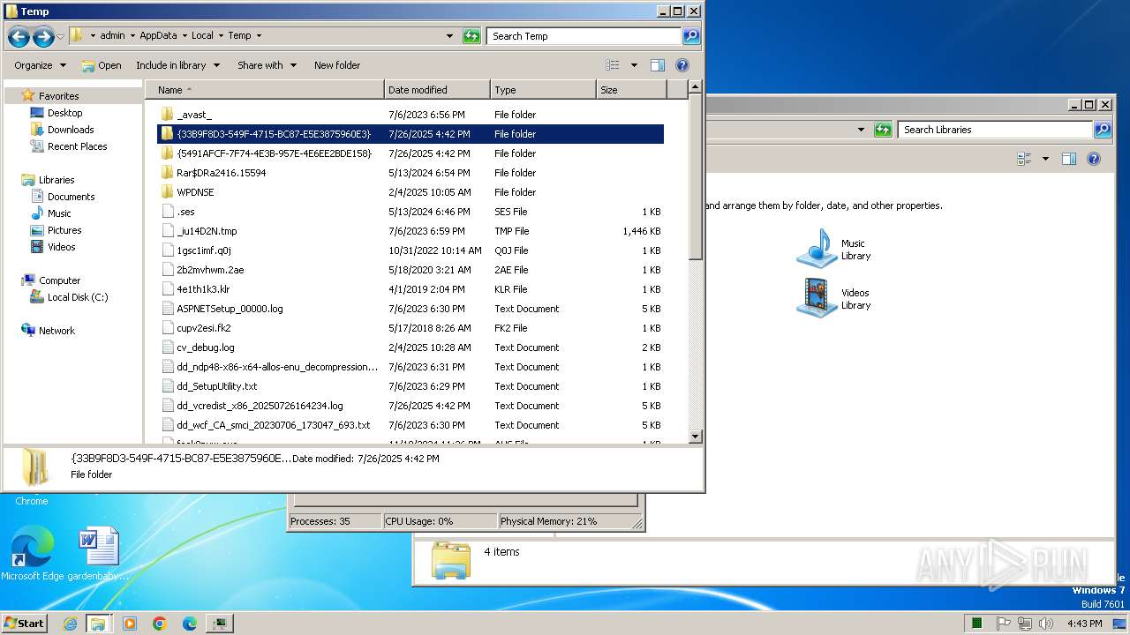Viewport: 1130px width, 635px height.
Task: Go back using the Back arrow button
Action: point(19,36)
